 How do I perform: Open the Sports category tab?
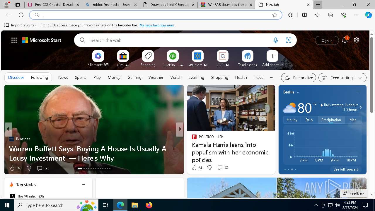coord(81,78)
